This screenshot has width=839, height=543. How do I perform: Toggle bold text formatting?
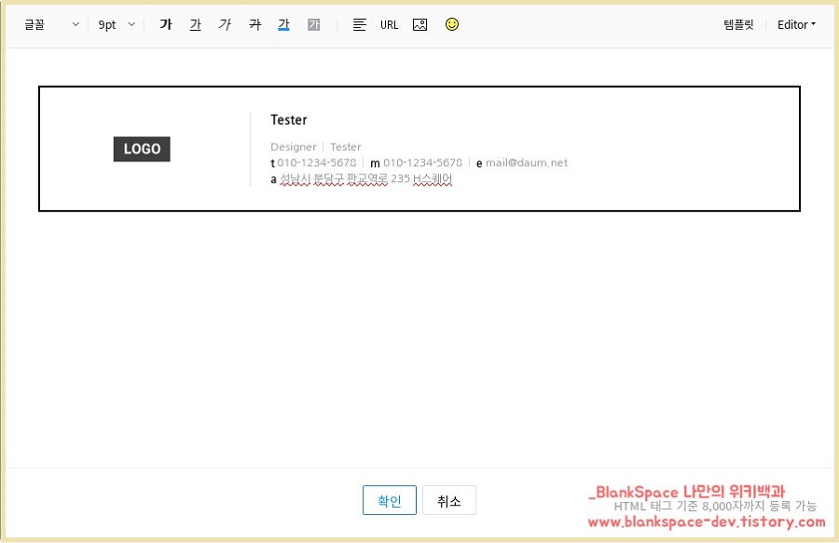166,24
